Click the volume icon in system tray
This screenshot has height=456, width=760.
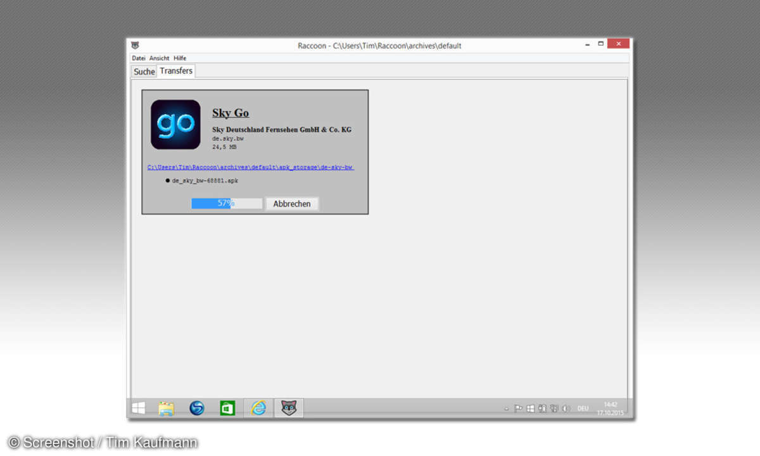[x=566, y=408]
